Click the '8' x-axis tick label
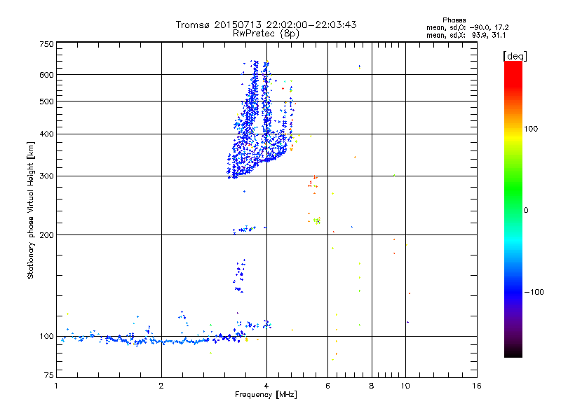The image size is (561, 420). (x=372, y=386)
